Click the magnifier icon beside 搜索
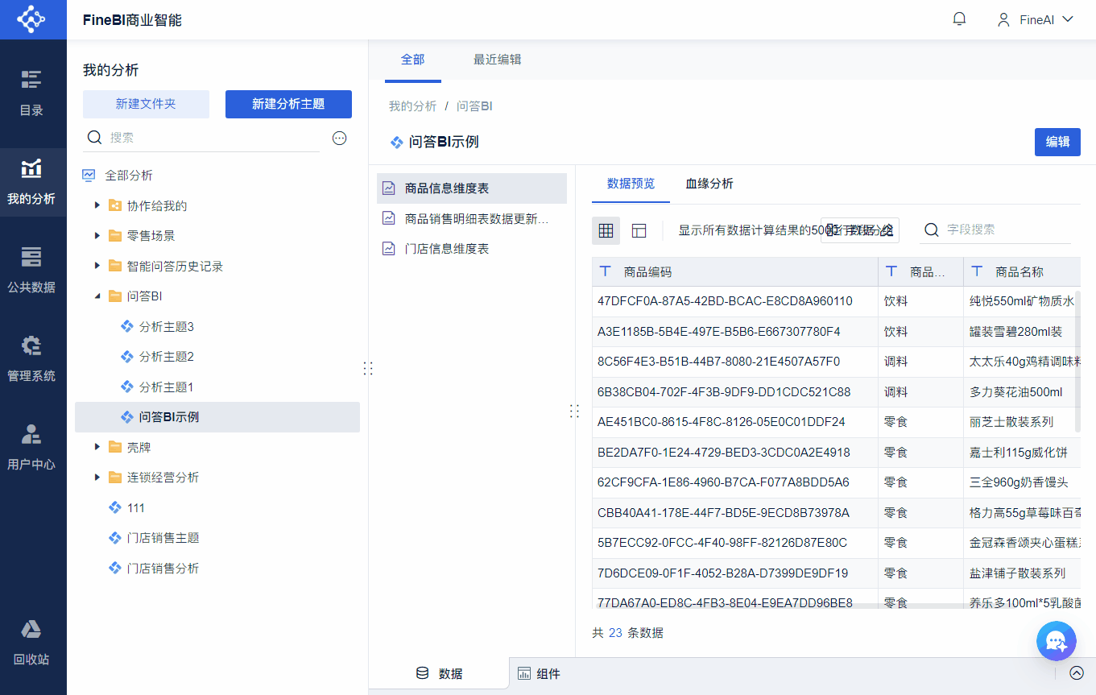The image size is (1096, 695). (x=94, y=138)
